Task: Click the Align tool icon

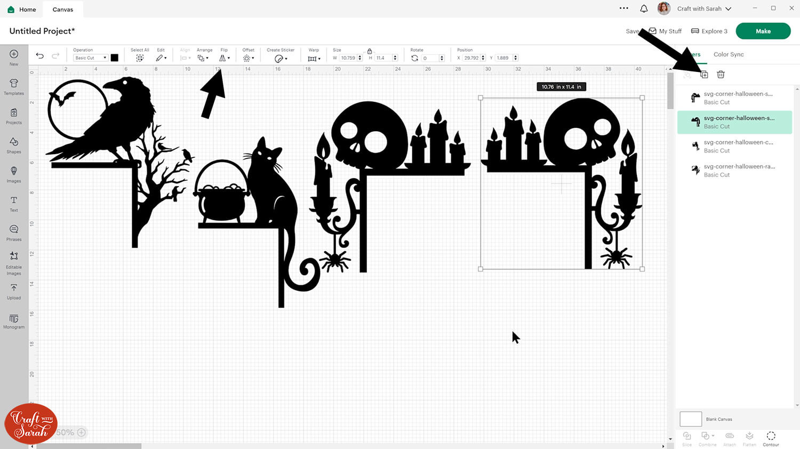Action: (x=184, y=58)
